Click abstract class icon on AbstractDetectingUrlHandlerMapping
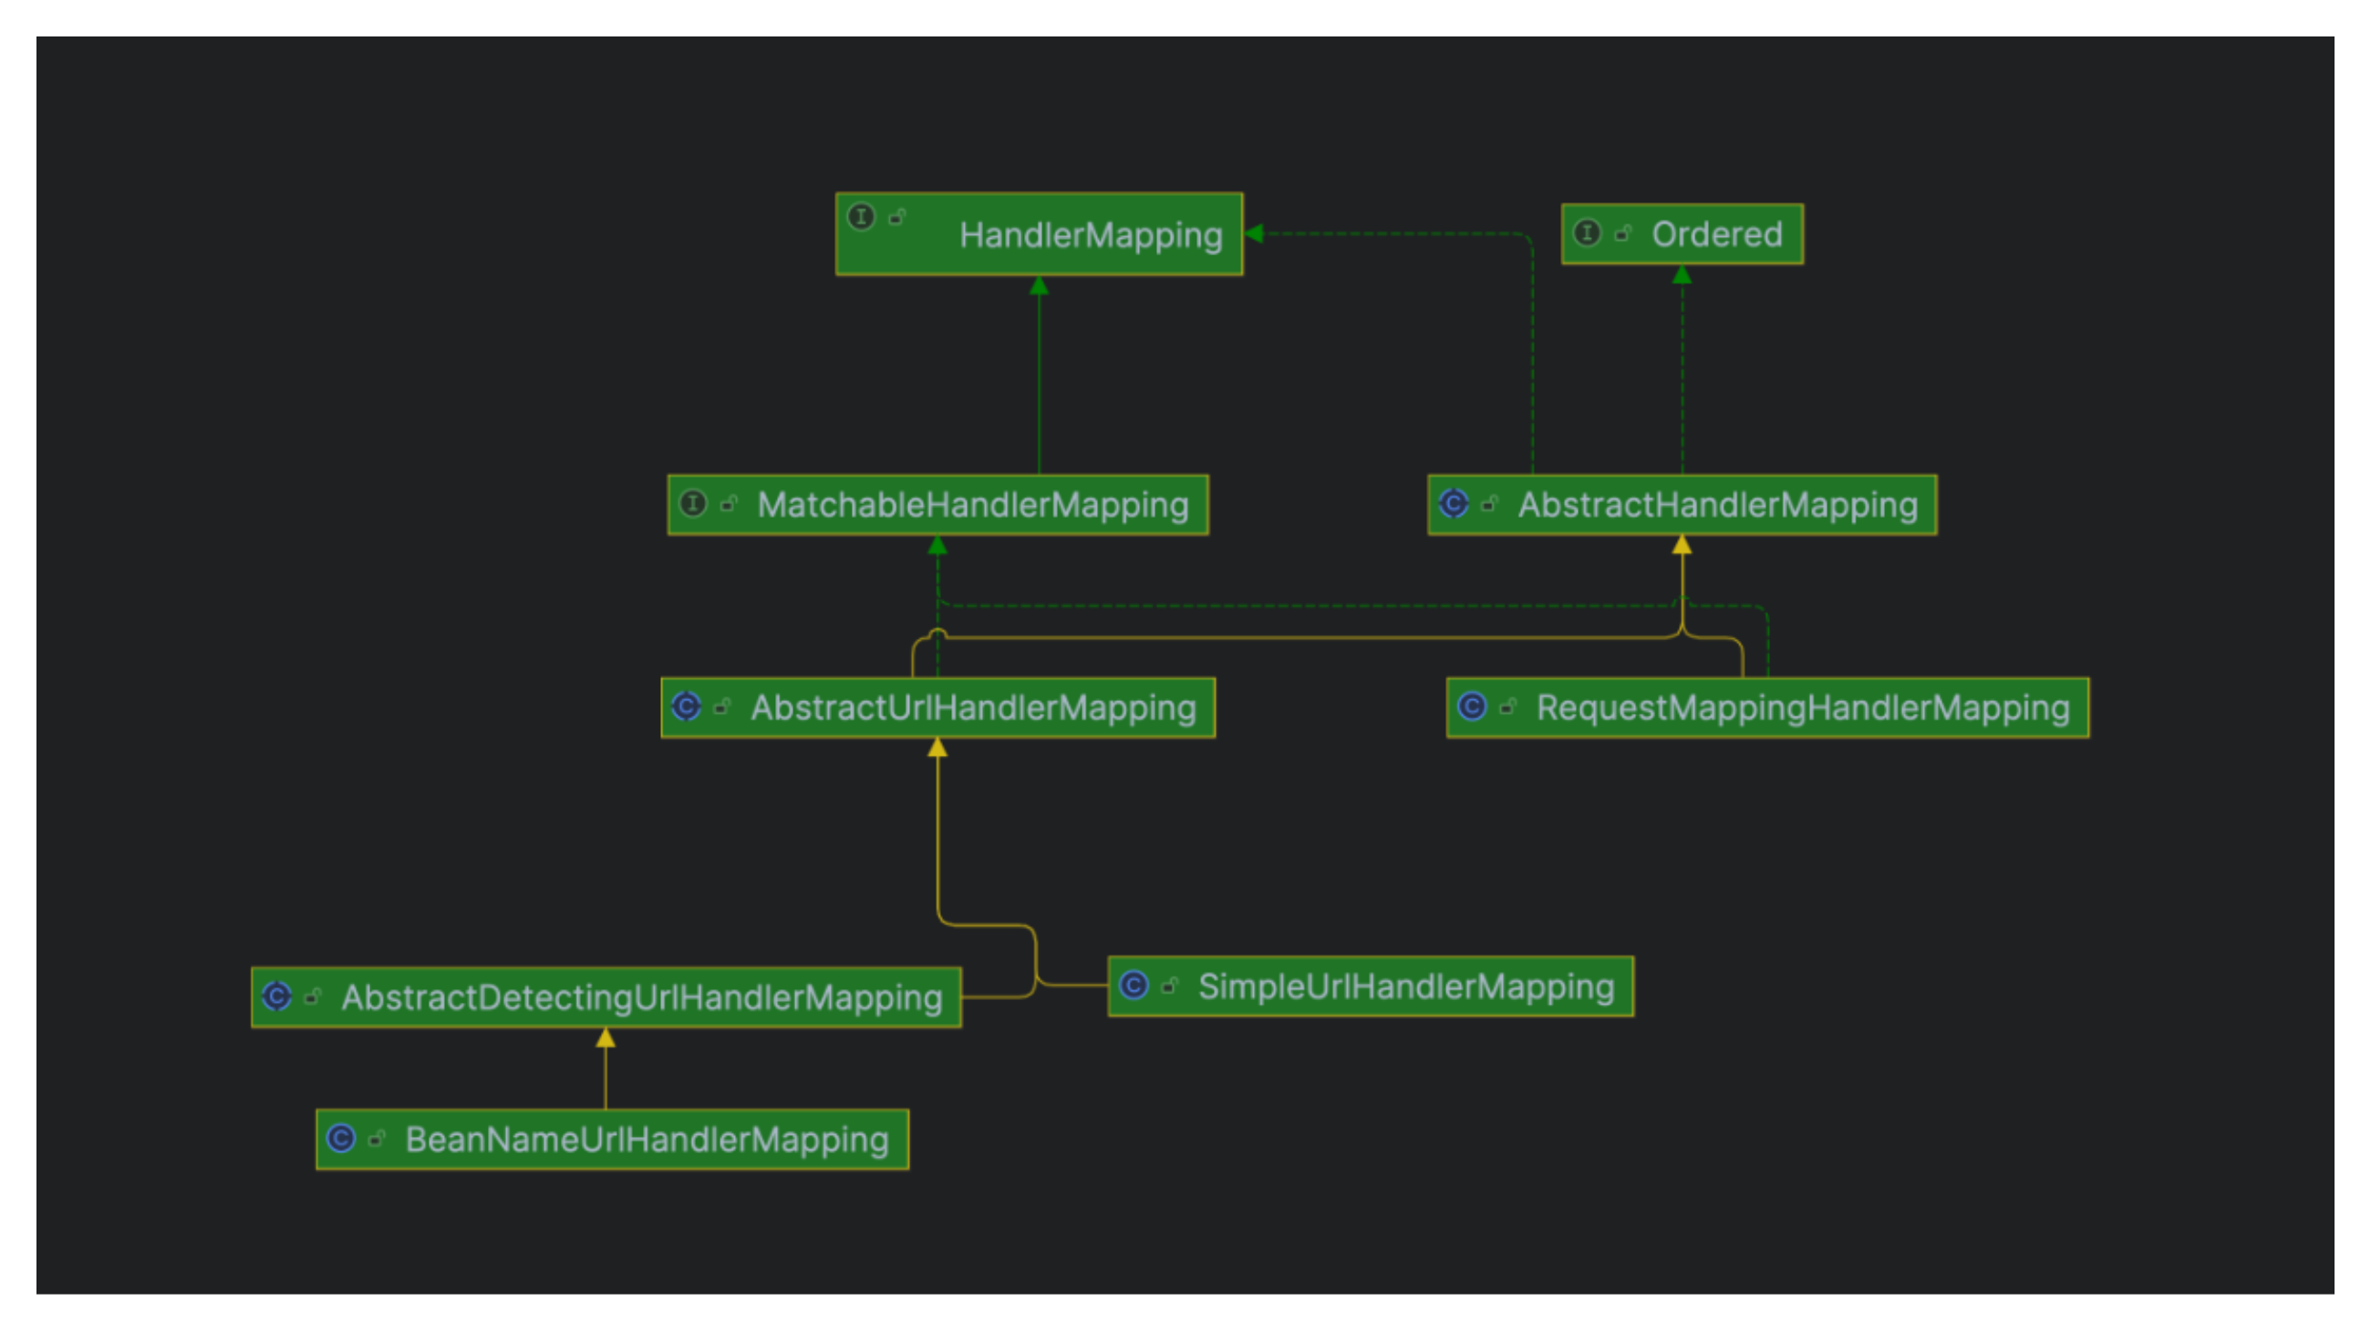 (276, 996)
